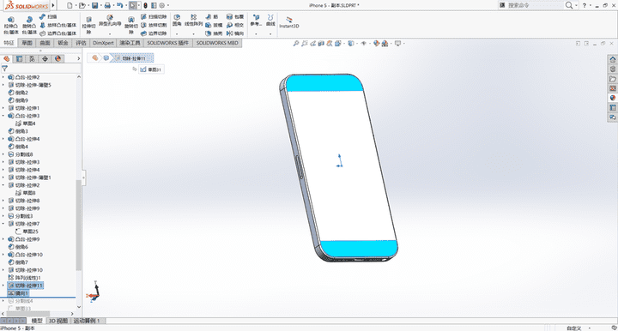This screenshot has width=618, height=331.
Task: Expand the 切除-拉伸-薄壁5 feature node
Action: pos(3,85)
